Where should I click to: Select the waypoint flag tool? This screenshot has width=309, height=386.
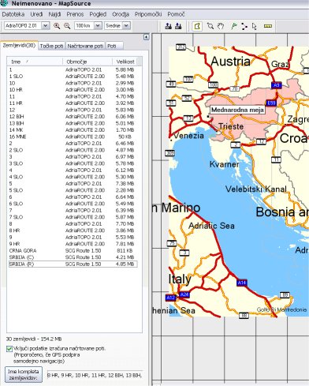pos(233,26)
